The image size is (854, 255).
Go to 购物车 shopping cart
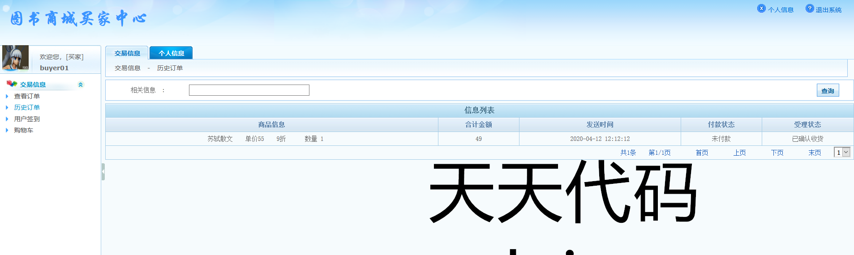click(24, 130)
